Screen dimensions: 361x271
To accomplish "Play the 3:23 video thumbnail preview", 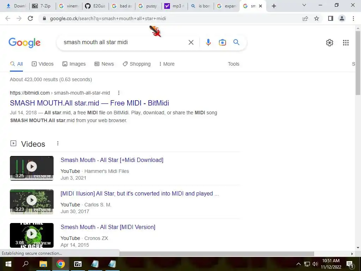I will point(32,201).
